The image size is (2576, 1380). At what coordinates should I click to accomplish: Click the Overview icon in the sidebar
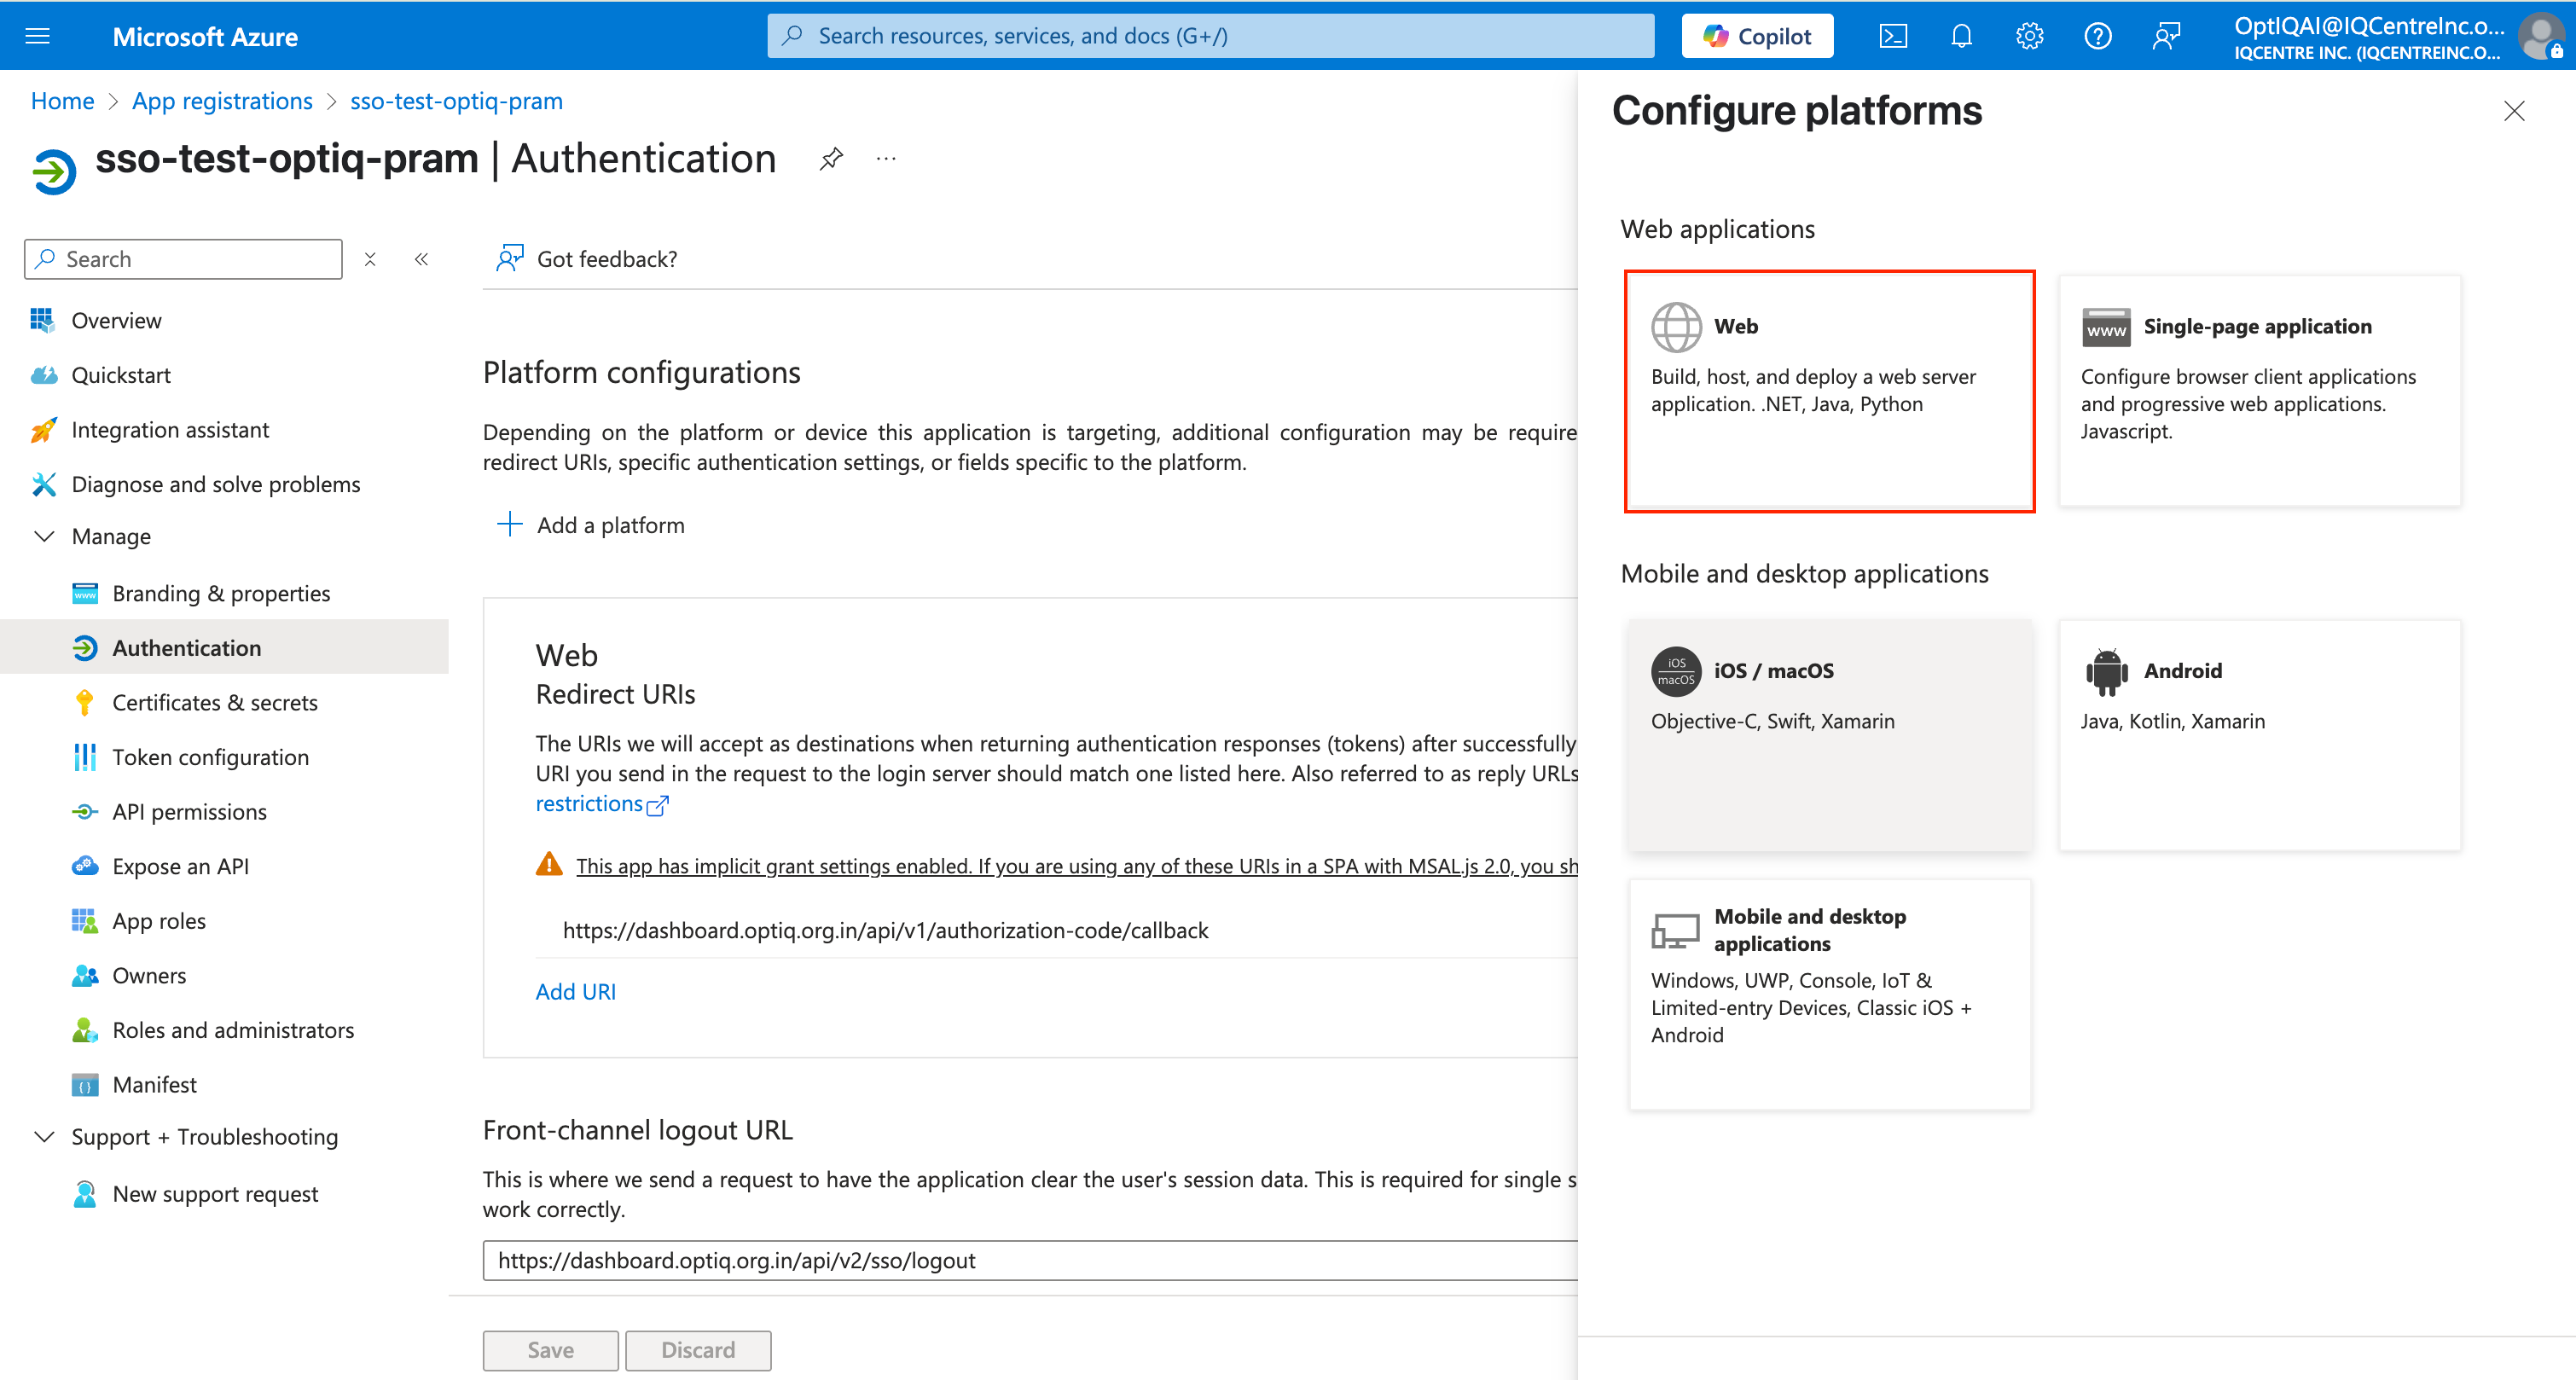coord(43,320)
